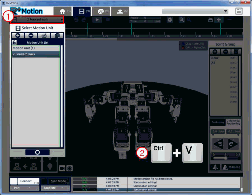Click joint 7 on the robot model
Viewport: 252px width, 195px height.
pos(118,96)
